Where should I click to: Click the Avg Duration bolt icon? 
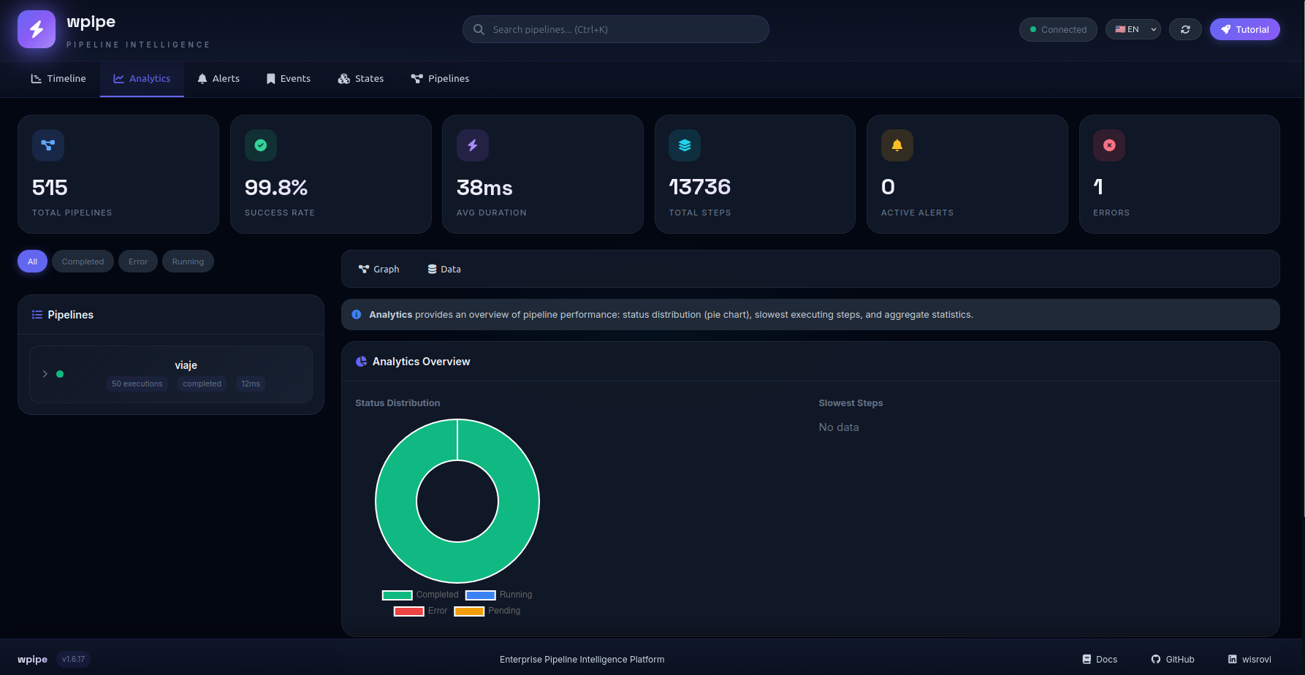(473, 145)
